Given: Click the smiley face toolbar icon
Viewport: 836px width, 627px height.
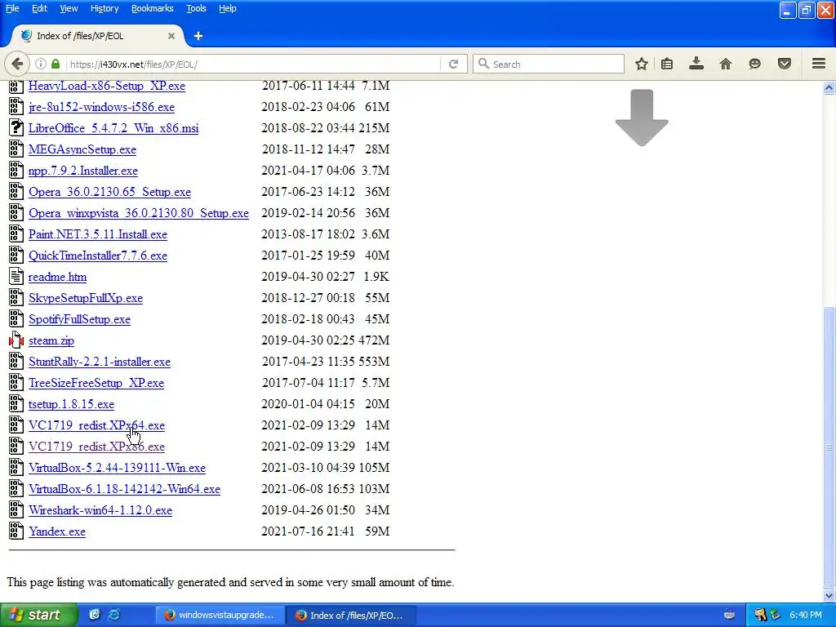Looking at the screenshot, I should pyautogui.click(x=754, y=64).
